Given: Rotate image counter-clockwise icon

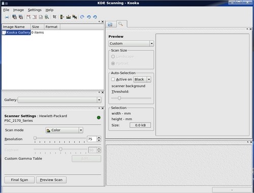Looking at the screenshot, I should 88,17.
